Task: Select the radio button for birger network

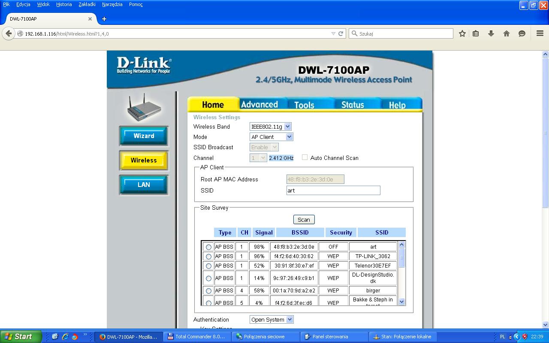Action: [208, 291]
